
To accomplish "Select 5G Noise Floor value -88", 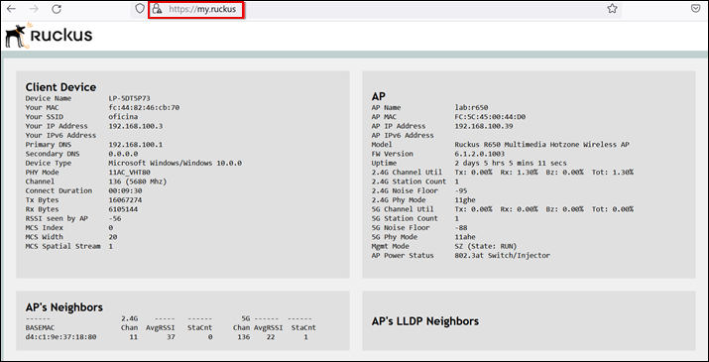I will [461, 227].
